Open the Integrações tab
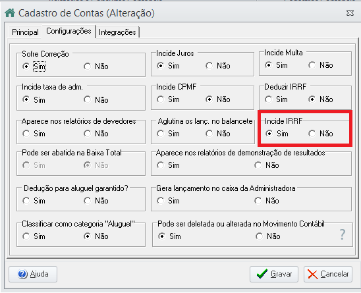 (x=117, y=32)
